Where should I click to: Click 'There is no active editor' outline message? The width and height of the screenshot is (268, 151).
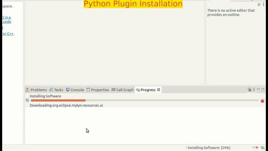[231, 13]
